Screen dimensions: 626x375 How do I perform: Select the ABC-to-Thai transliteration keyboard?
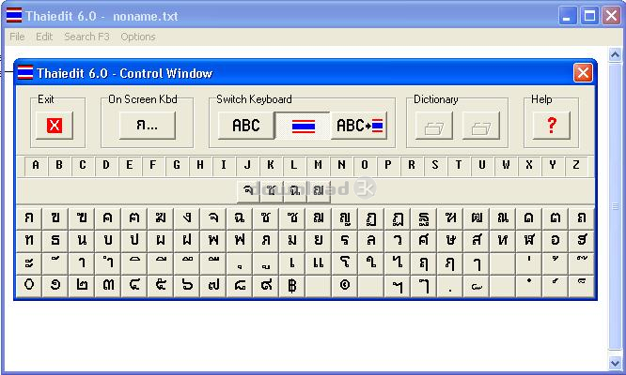pos(359,126)
